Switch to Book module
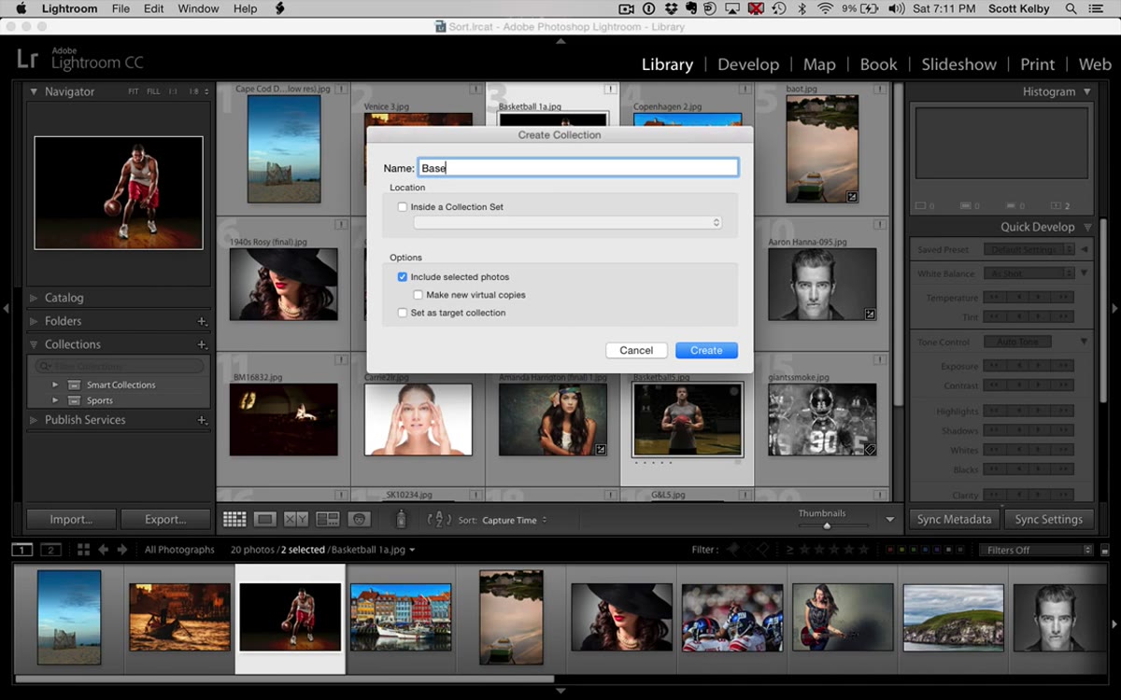Image resolution: width=1121 pixels, height=700 pixels. pyautogui.click(x=878, y=64)
